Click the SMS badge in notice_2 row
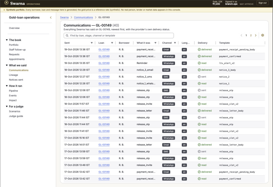 (166, 77)
